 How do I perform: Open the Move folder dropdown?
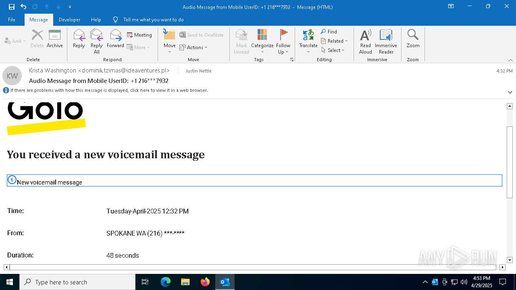(170, 41)
